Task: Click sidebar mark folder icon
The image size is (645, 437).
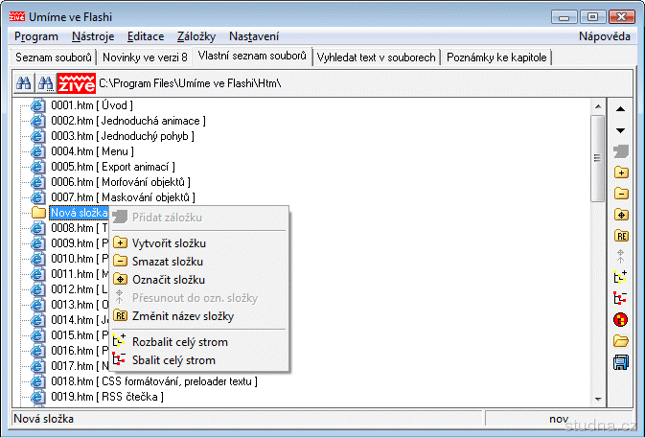Action: (621, 215)
